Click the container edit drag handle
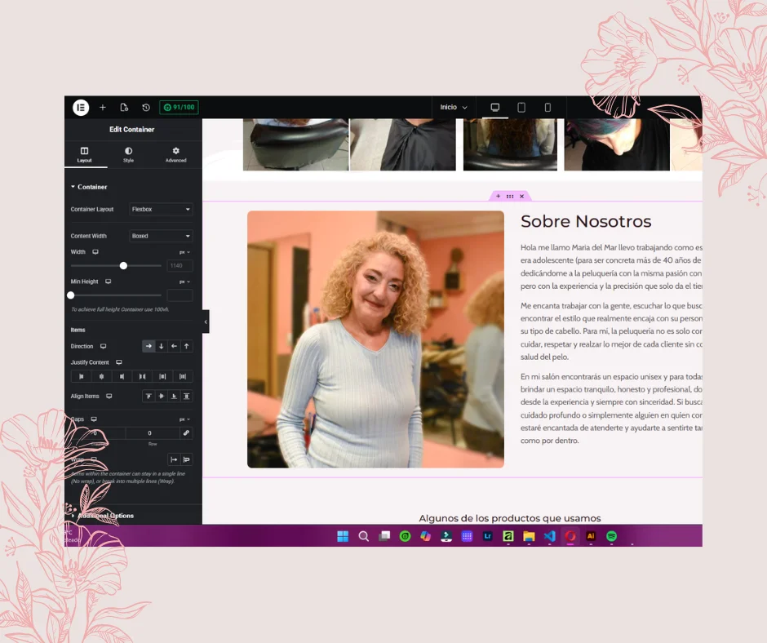 [x=510, y=196]
